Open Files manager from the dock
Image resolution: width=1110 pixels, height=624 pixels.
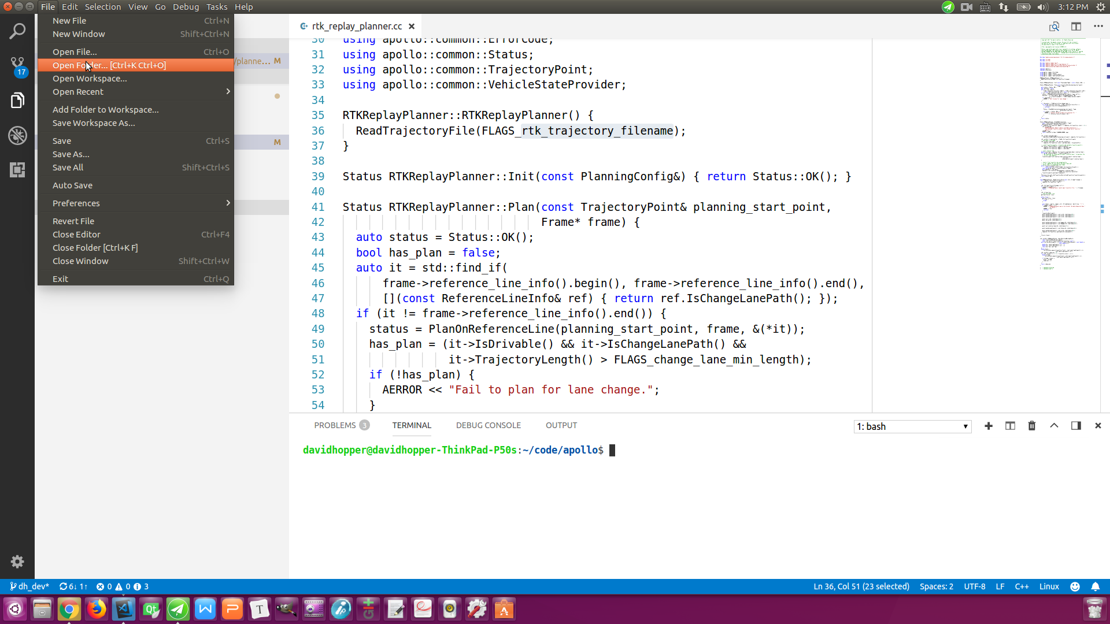click(42, 609)
